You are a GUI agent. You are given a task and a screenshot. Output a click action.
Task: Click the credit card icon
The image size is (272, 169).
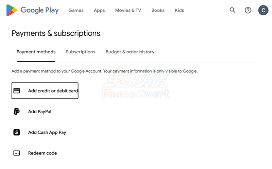tap(17, 91)
